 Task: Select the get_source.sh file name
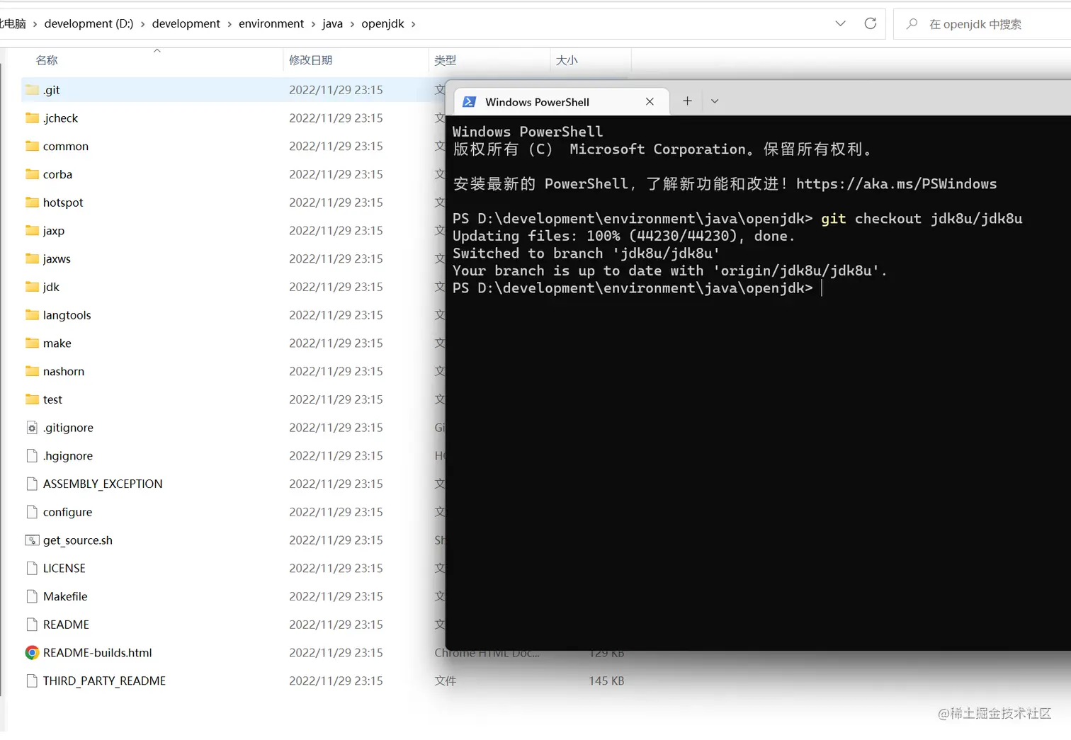click(77, 540)
